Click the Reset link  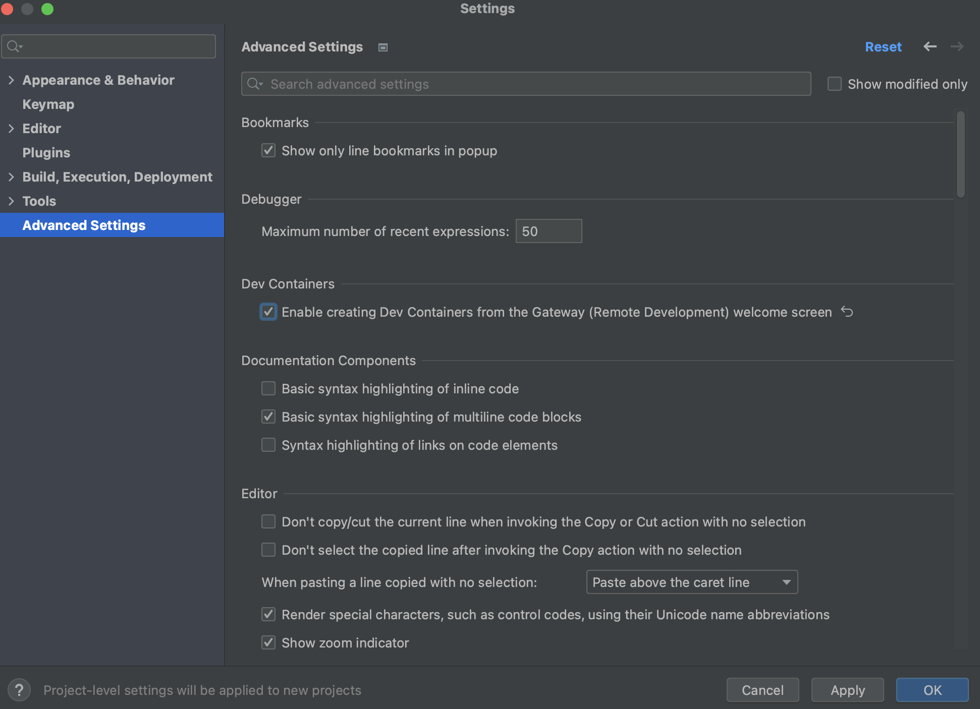coord(883,46)
